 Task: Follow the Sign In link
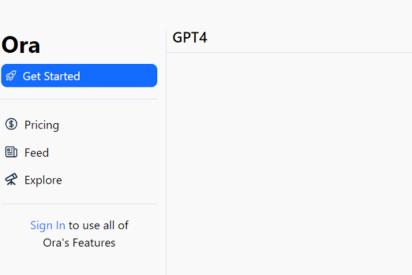48,225
